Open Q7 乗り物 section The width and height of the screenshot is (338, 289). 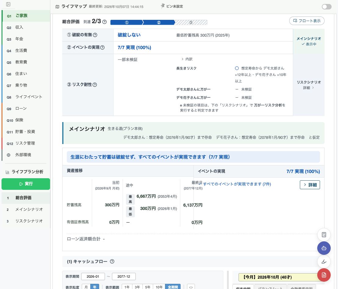click(26, 85)
